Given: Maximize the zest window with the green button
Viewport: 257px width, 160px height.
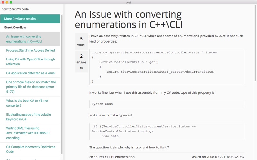Looking at the screenshot, I should (11, 2).
